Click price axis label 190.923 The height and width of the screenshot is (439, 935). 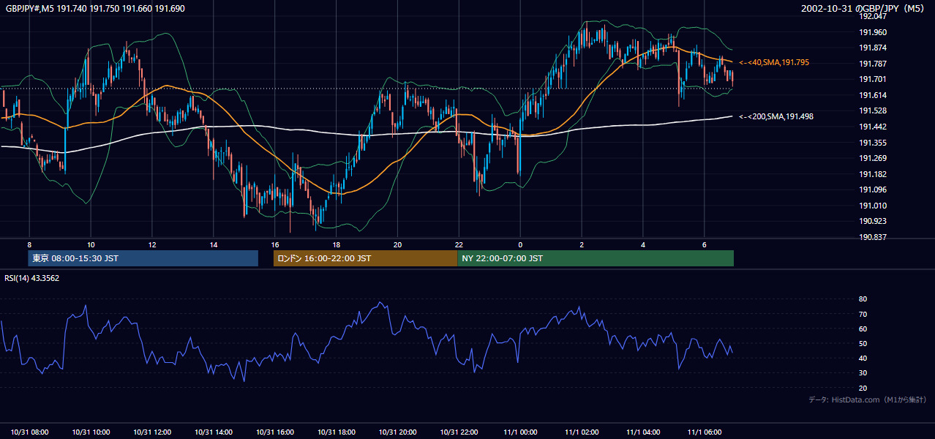coord(872,221)
